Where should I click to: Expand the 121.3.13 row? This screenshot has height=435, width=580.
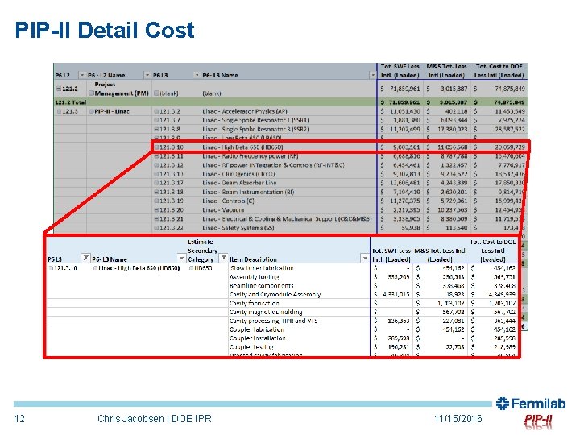coord(156,174)
